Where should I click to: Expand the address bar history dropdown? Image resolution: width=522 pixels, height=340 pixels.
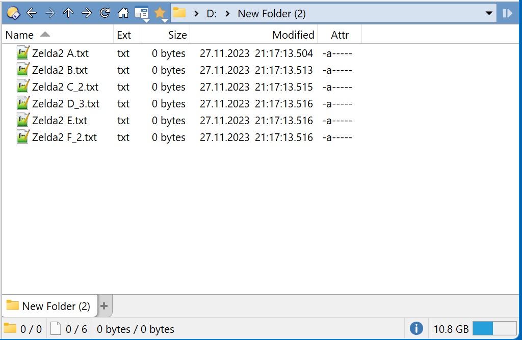click(489, 13)
